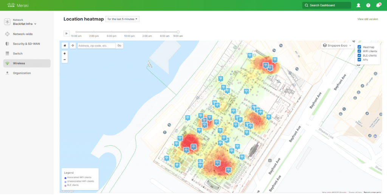Click the map home icon button

pyautogui.click(x=65, y=45)
